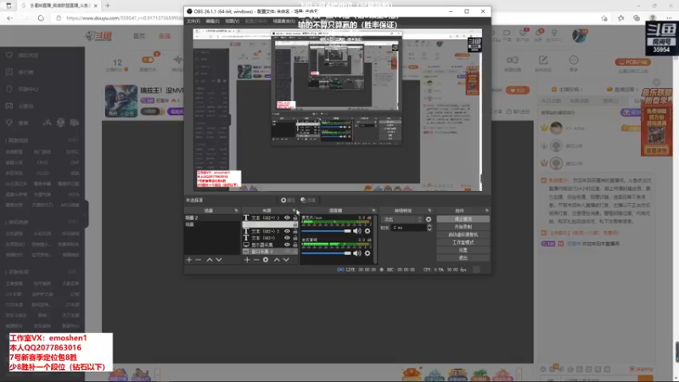Open the View menu in OBS

(x=232, y=21)
